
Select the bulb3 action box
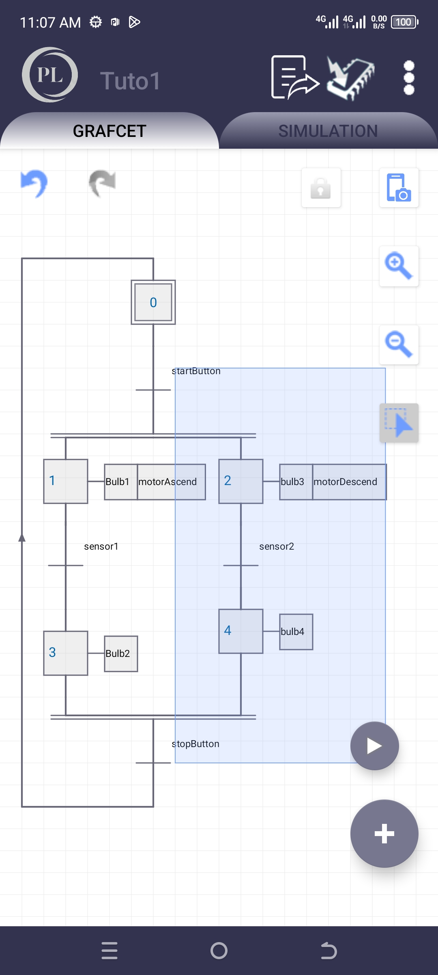[296, 482]
